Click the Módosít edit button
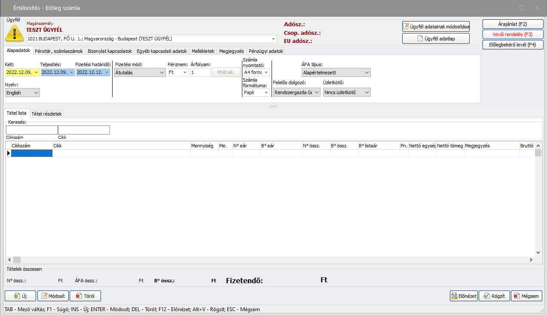Viewport: 547px width, 315px height. click(x=53, y=296)
